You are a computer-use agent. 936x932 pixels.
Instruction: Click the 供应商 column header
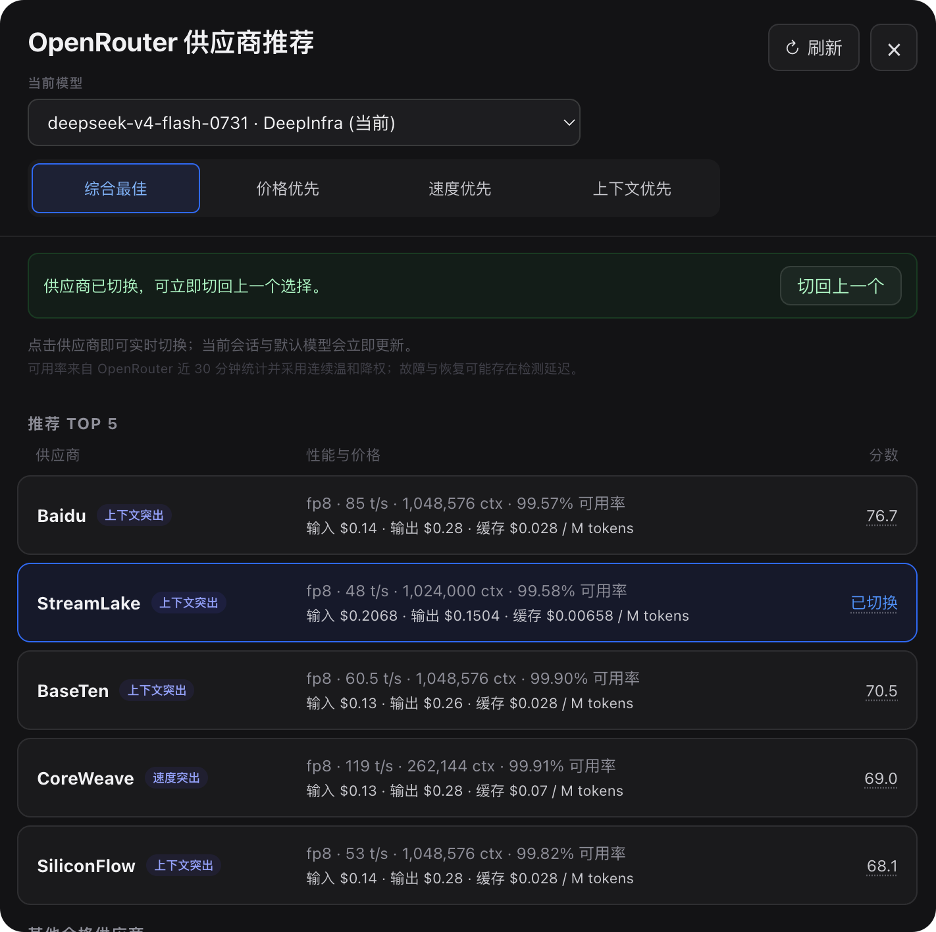[x=58, y=455]
